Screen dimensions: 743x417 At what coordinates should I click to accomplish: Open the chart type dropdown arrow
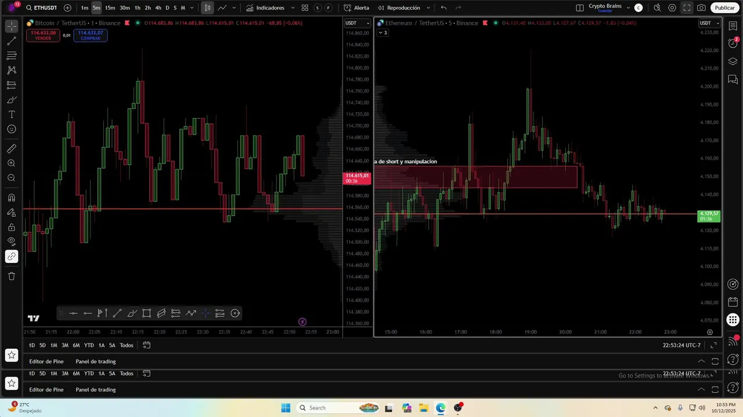coord(234,8)
